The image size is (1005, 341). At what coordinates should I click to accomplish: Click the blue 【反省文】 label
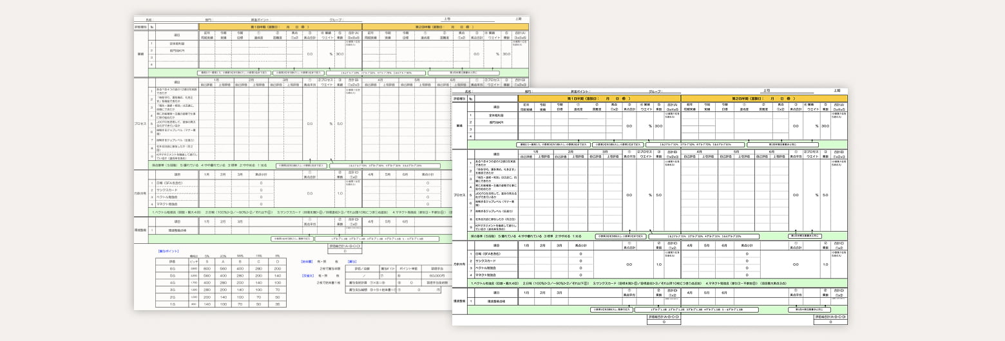pos(307,275)
